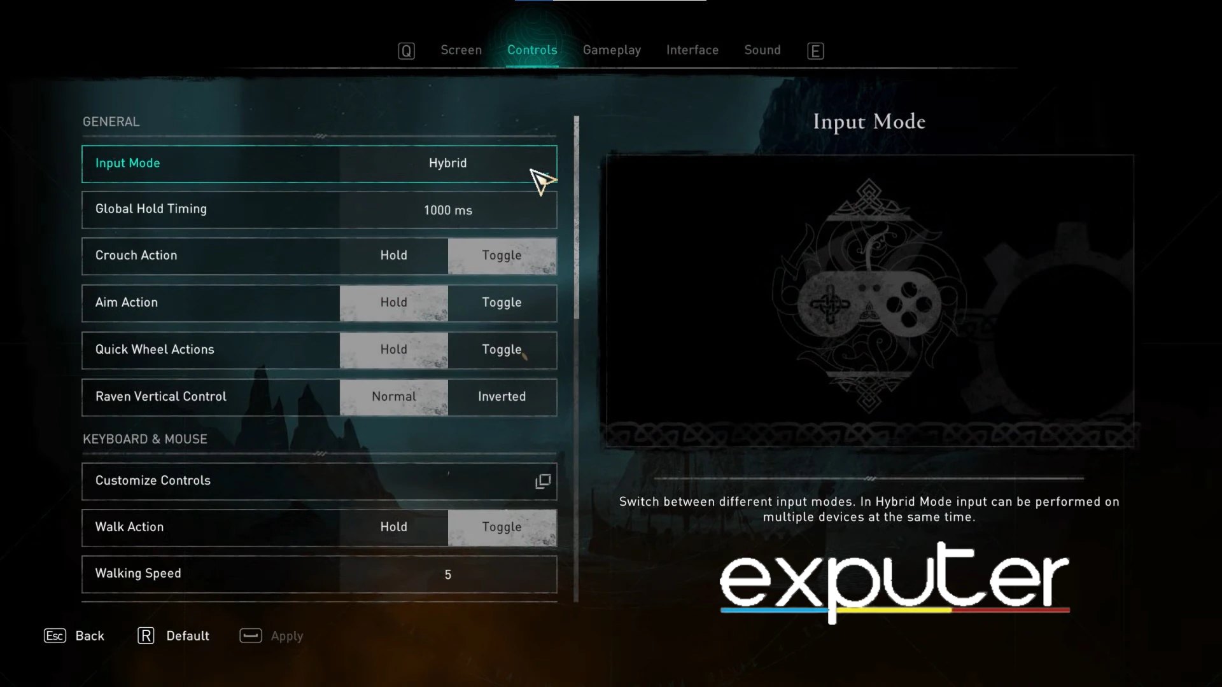1222x687 pixels.
Task: Toggle Crouch Action to Toggle mode
Action: (x=502, y=255)
